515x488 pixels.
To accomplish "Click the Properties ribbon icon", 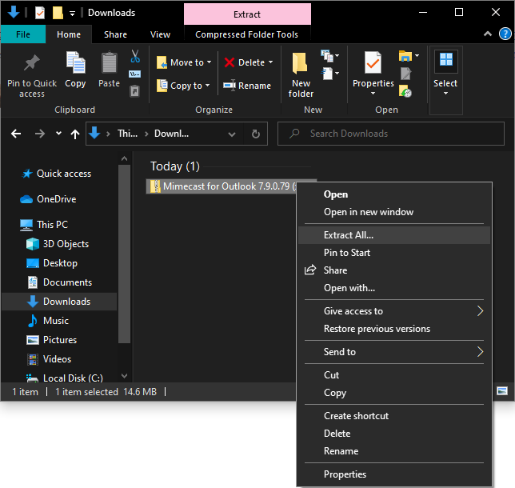I will pyautogui.click(x=373, y=62).
